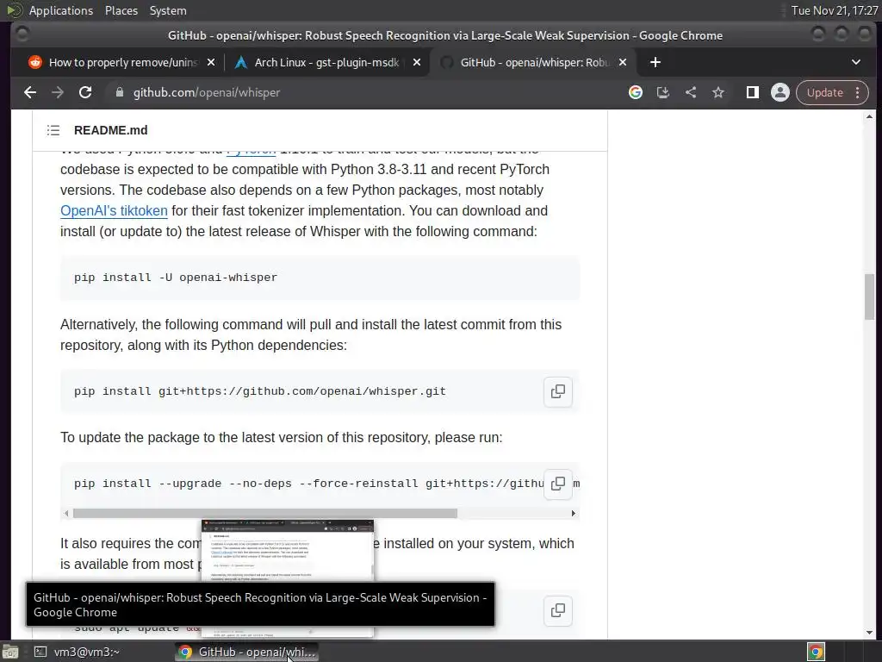Screen dimensions: 882x662
Task: Click Chrome icon in bottom-right tray
Action: [816, 652]
